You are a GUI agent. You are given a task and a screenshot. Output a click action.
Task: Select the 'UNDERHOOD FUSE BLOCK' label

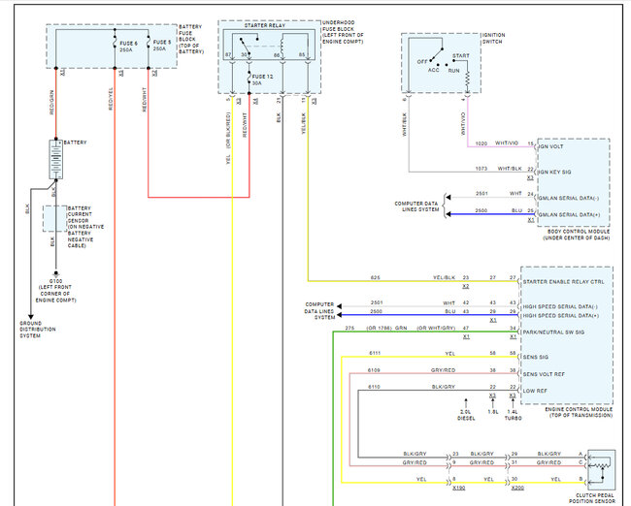tap(343, 32)
